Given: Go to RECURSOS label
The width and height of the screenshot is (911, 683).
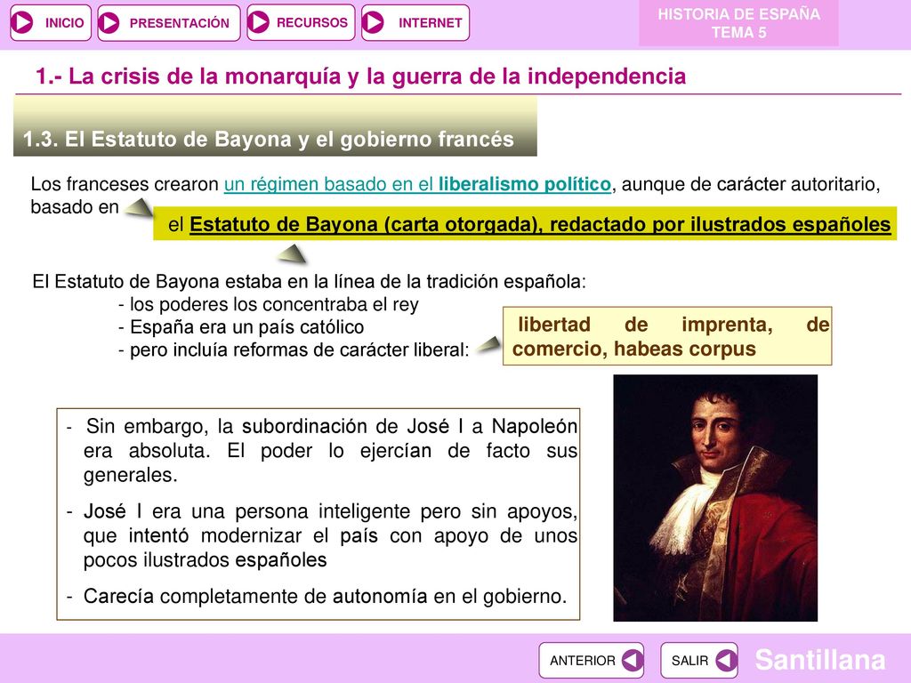Looking at the screenshot, I should tap(312, 22).
